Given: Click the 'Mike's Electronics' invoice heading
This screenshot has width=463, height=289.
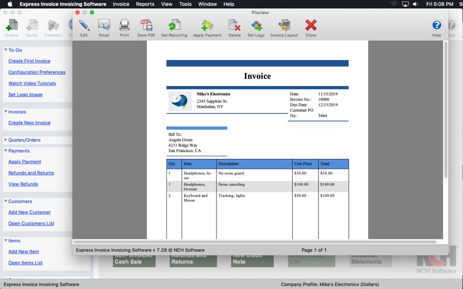Looking at the screenshot, I should coord(214,94).
